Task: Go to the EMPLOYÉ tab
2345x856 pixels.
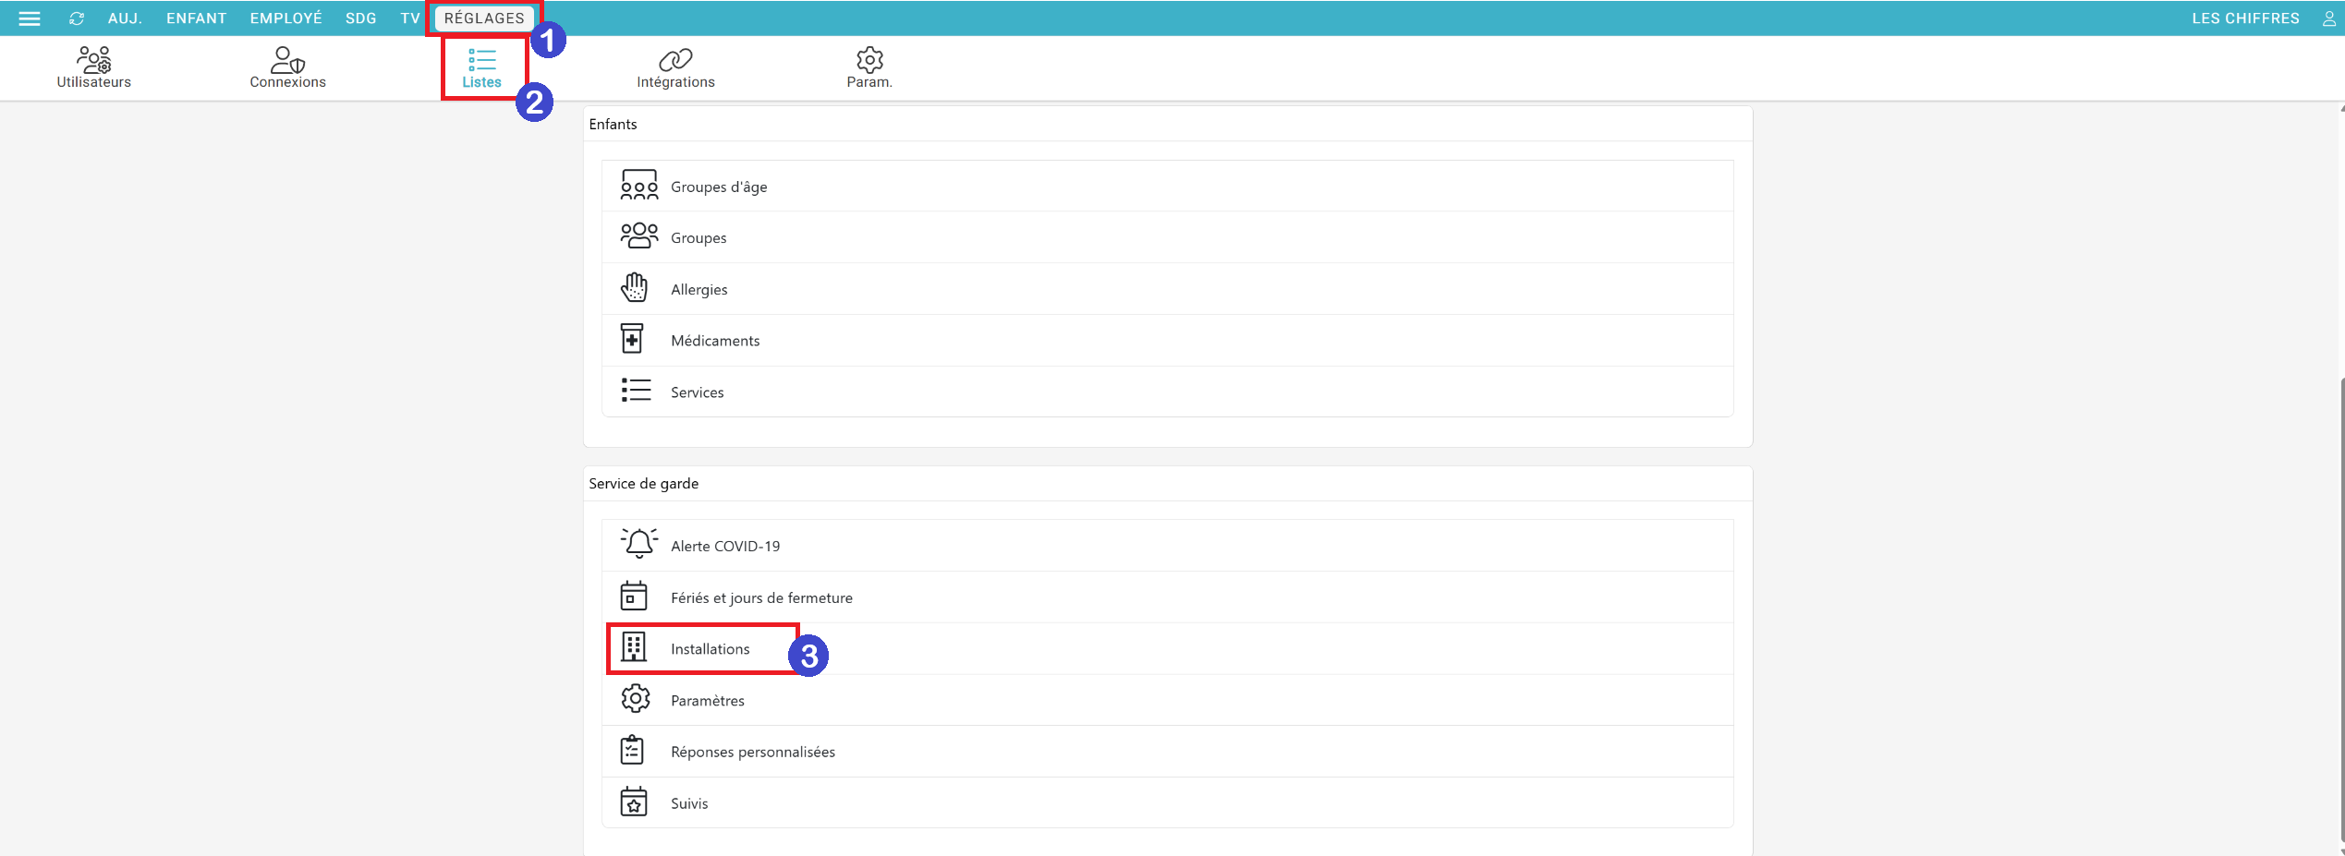Action: [x=286, y=18]
